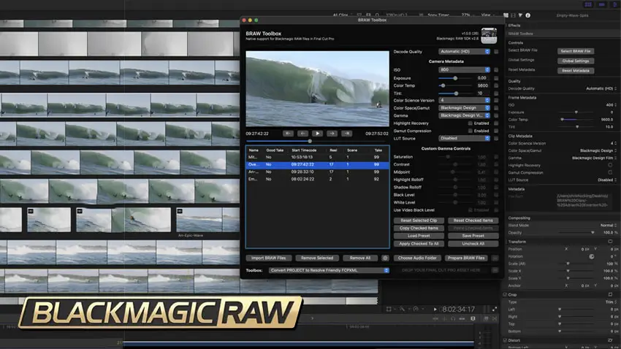
Task: Click ellipsis button beside Prepare BRAW Files
Action: pyautogui.click(x=495, y=258)
